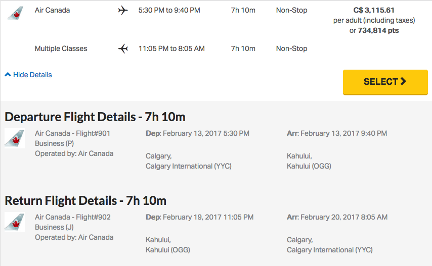This screenshot has width=432, height=266.
Task: Click the Multiple Classes label
Action: coord(61,48)
